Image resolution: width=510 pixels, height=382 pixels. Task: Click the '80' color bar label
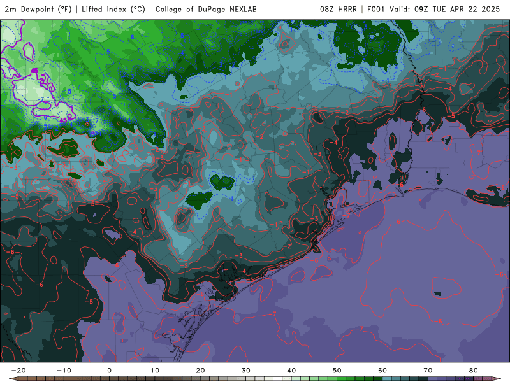click(473, 371)
